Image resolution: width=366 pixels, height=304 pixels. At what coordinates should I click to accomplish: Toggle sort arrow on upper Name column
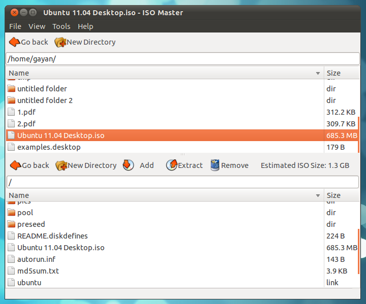coord(318,73)
